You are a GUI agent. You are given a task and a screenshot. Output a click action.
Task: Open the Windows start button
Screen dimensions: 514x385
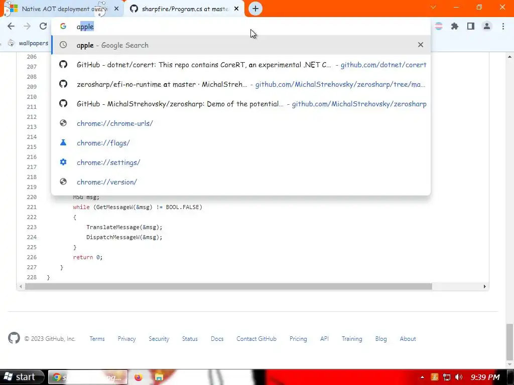21,377
